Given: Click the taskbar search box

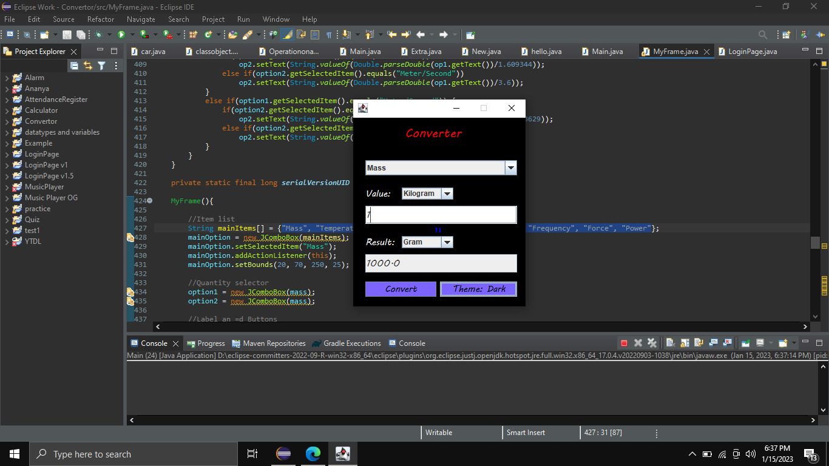Looking at the screenshot, I should [x=134, y=454].
